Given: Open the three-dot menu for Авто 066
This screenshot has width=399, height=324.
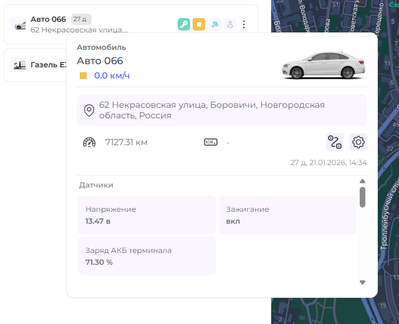Looking at the screenshot, I should pos(244,24).
